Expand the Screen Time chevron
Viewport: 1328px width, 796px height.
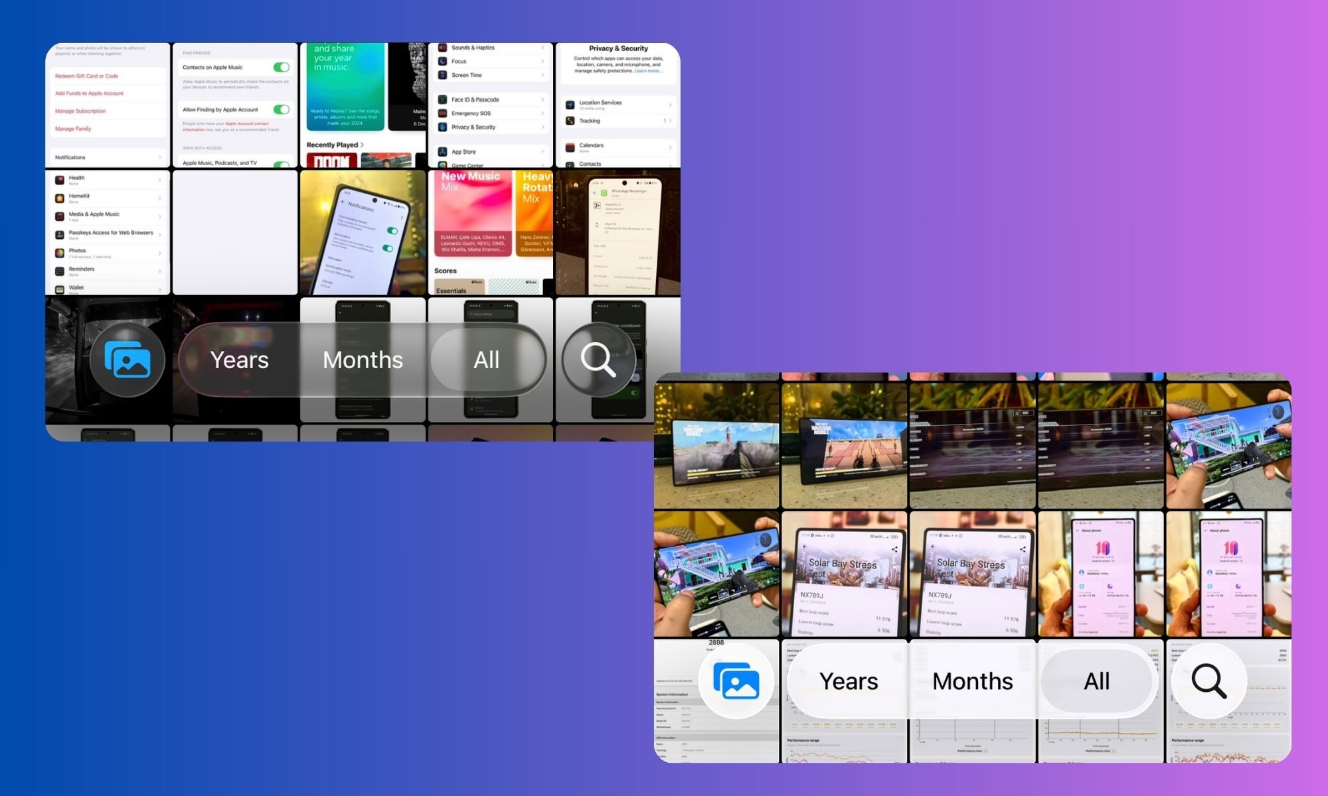[x=542, y=75]
